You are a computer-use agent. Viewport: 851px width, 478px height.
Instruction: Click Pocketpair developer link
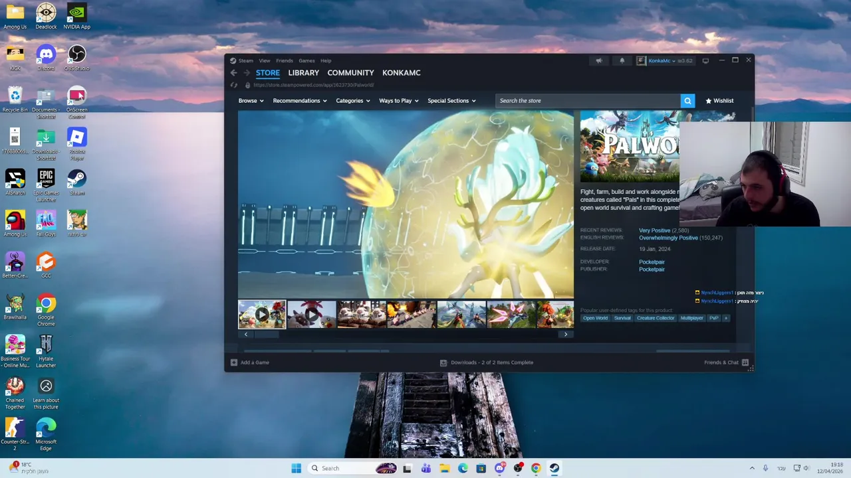click(652, 262)
